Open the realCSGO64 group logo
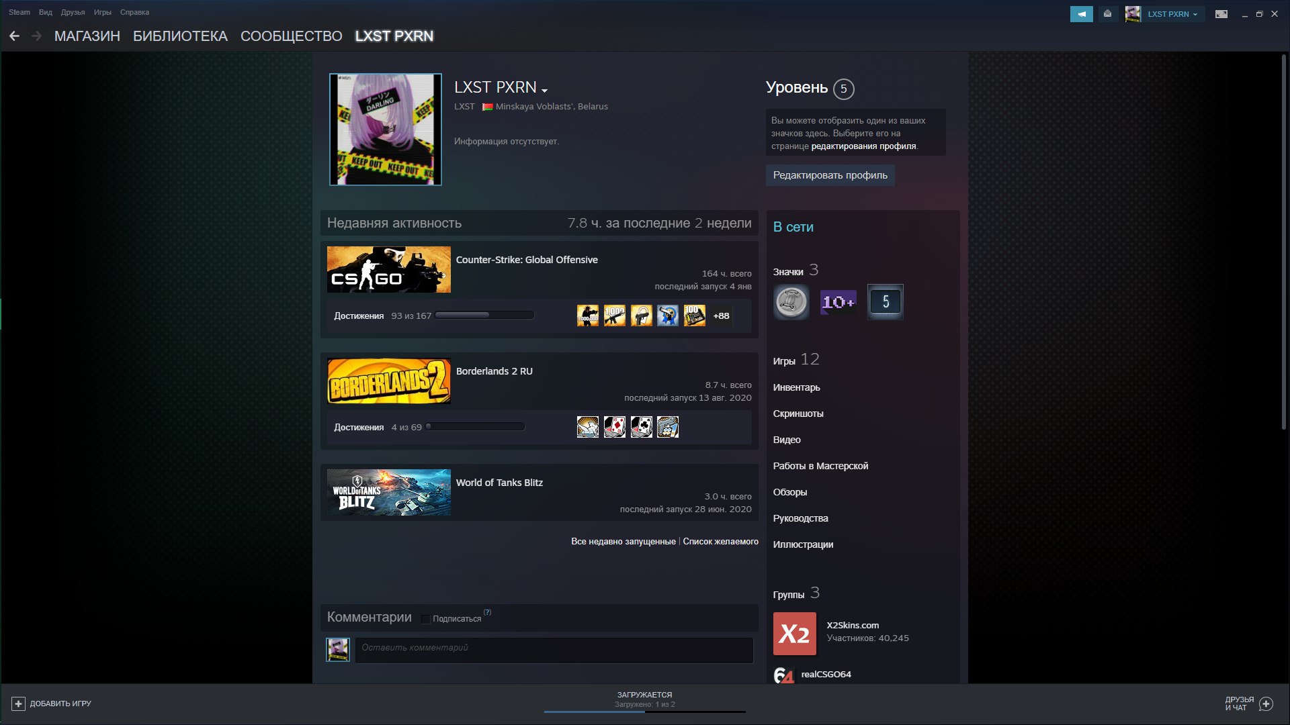This screenshot has height=725, width=1290. (x=784, y=675)
